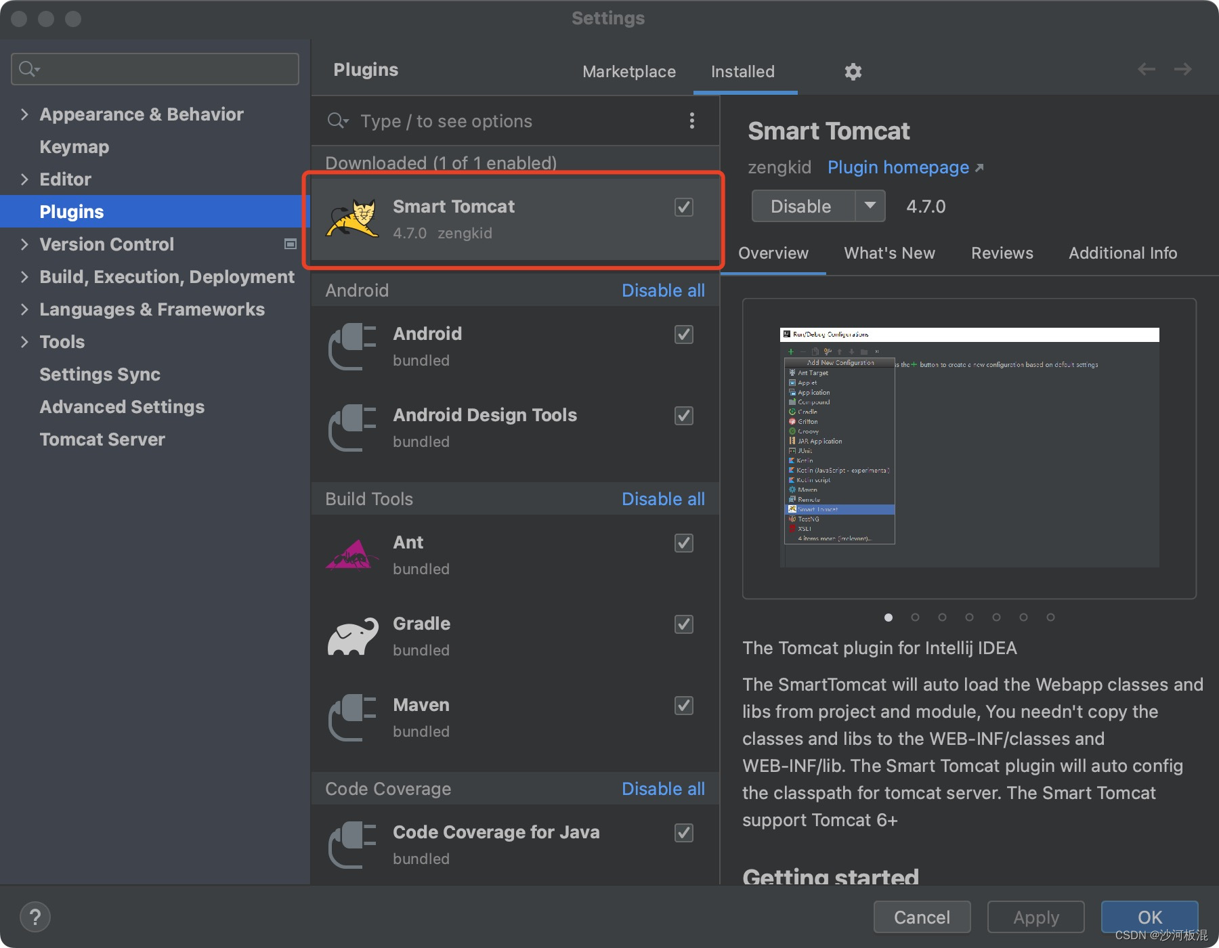
Task: Open the Disable button dropdown arrow
Action: tap(870, 206)
